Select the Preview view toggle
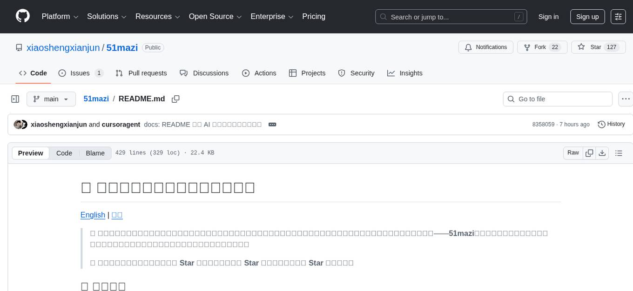Viewport: 633px width, 291px height. coord(31,153)
